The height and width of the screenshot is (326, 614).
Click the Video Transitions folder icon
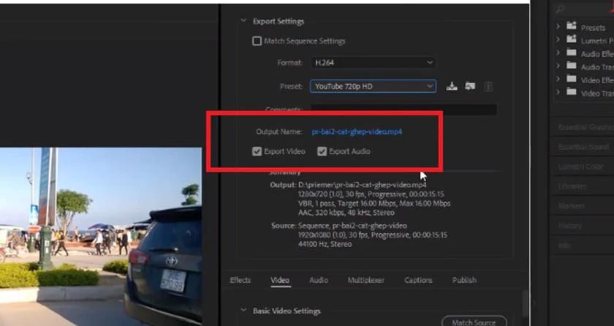pyautogui.click(x=572, y=92)
